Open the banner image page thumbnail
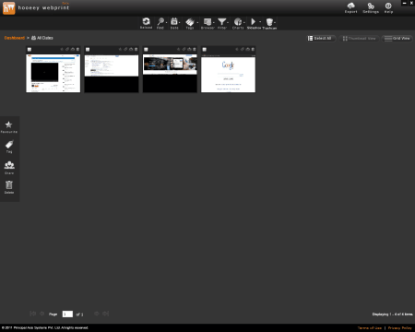This screenshot has height=332, width=415. tap(170, 73)
